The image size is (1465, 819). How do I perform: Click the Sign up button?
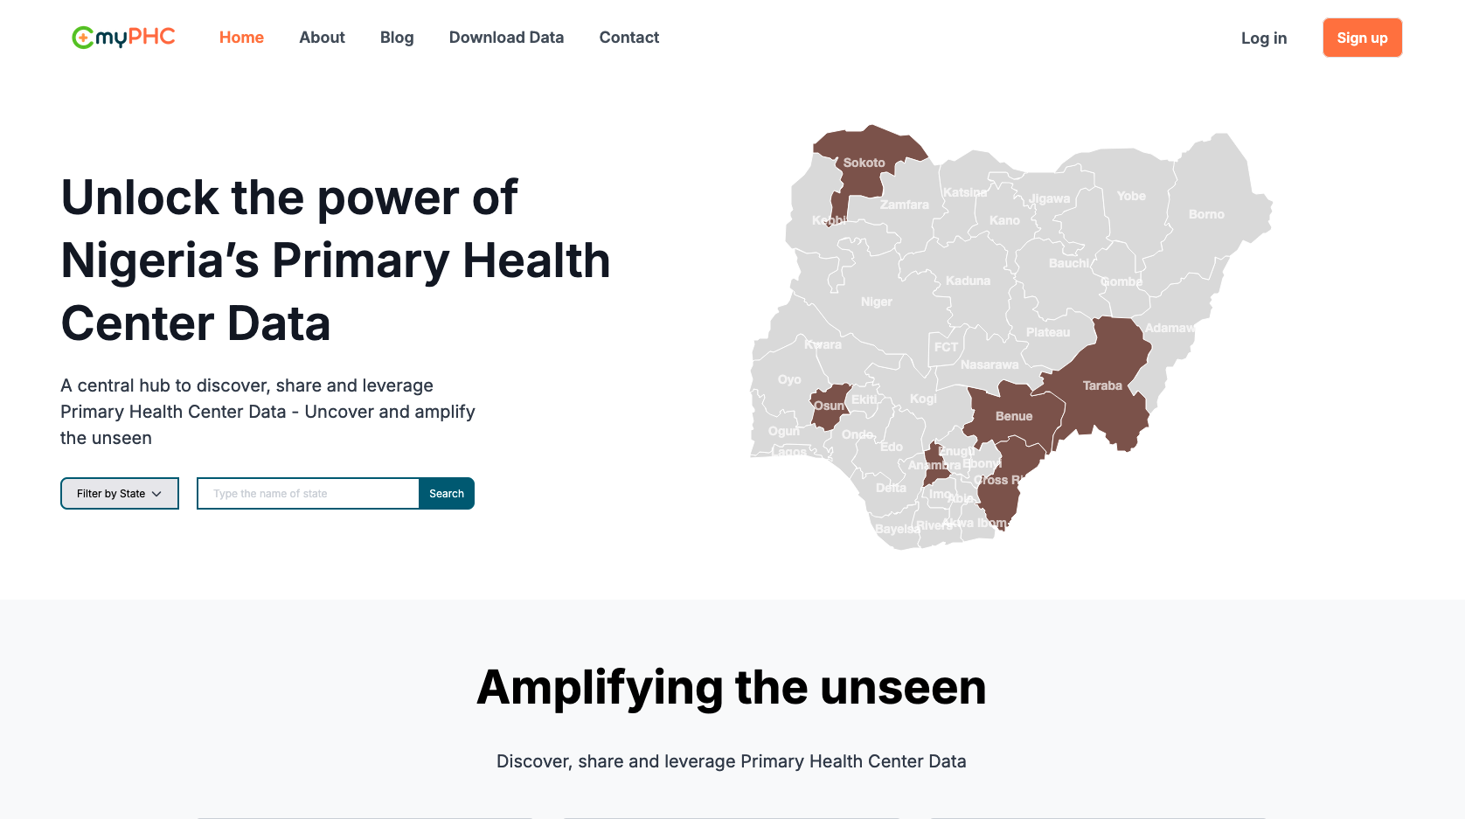(x=1362, y=38)
